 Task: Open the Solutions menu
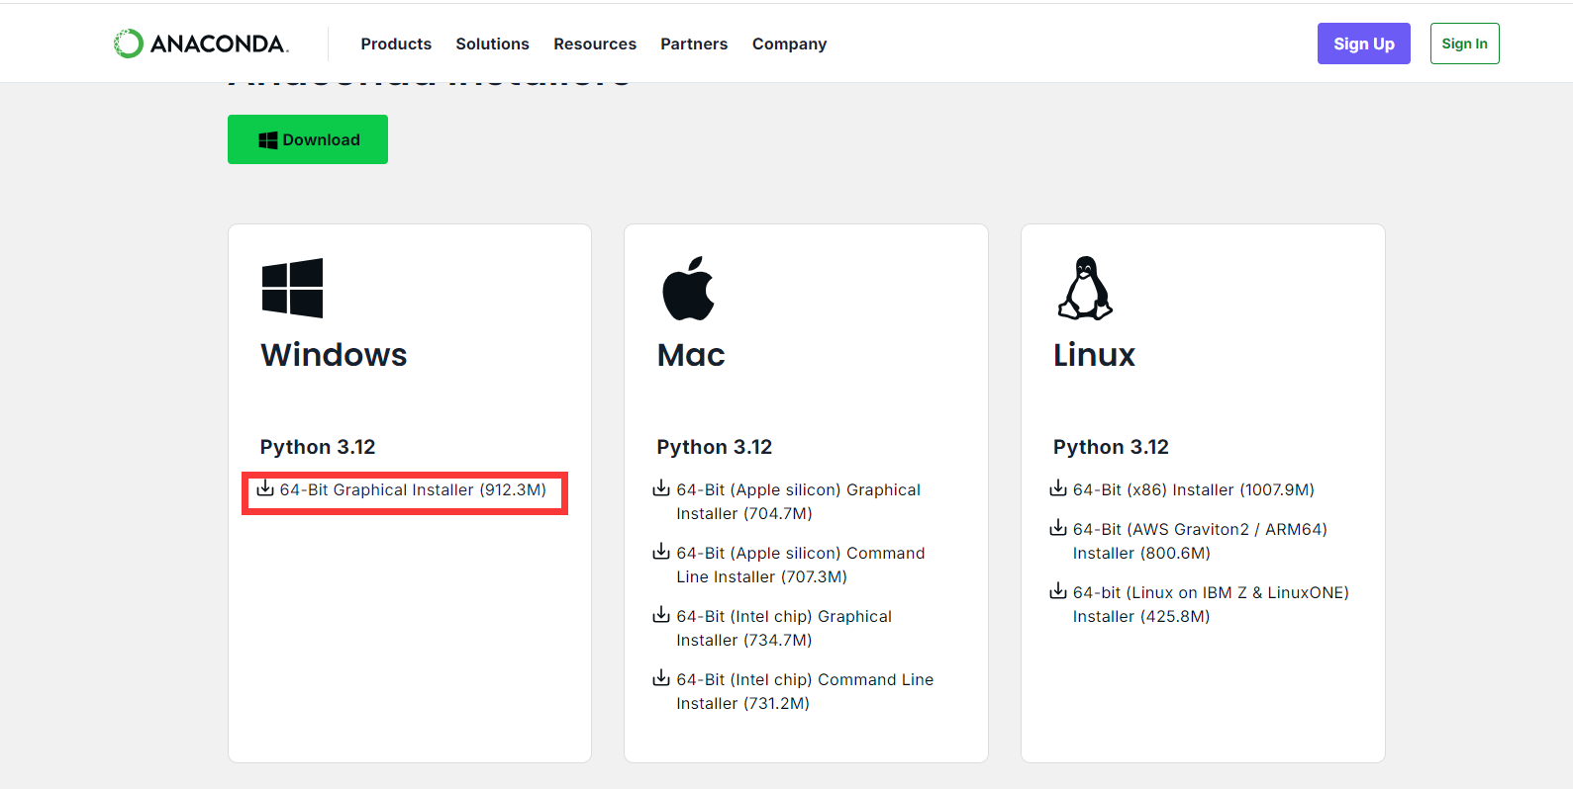tap(492, 44)
